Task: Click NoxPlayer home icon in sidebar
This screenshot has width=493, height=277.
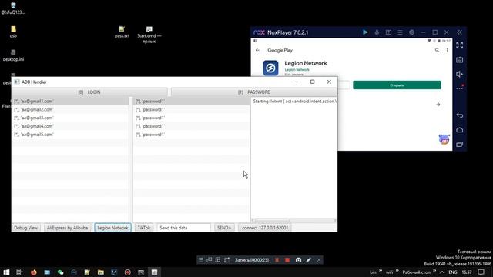Action: 459,130
